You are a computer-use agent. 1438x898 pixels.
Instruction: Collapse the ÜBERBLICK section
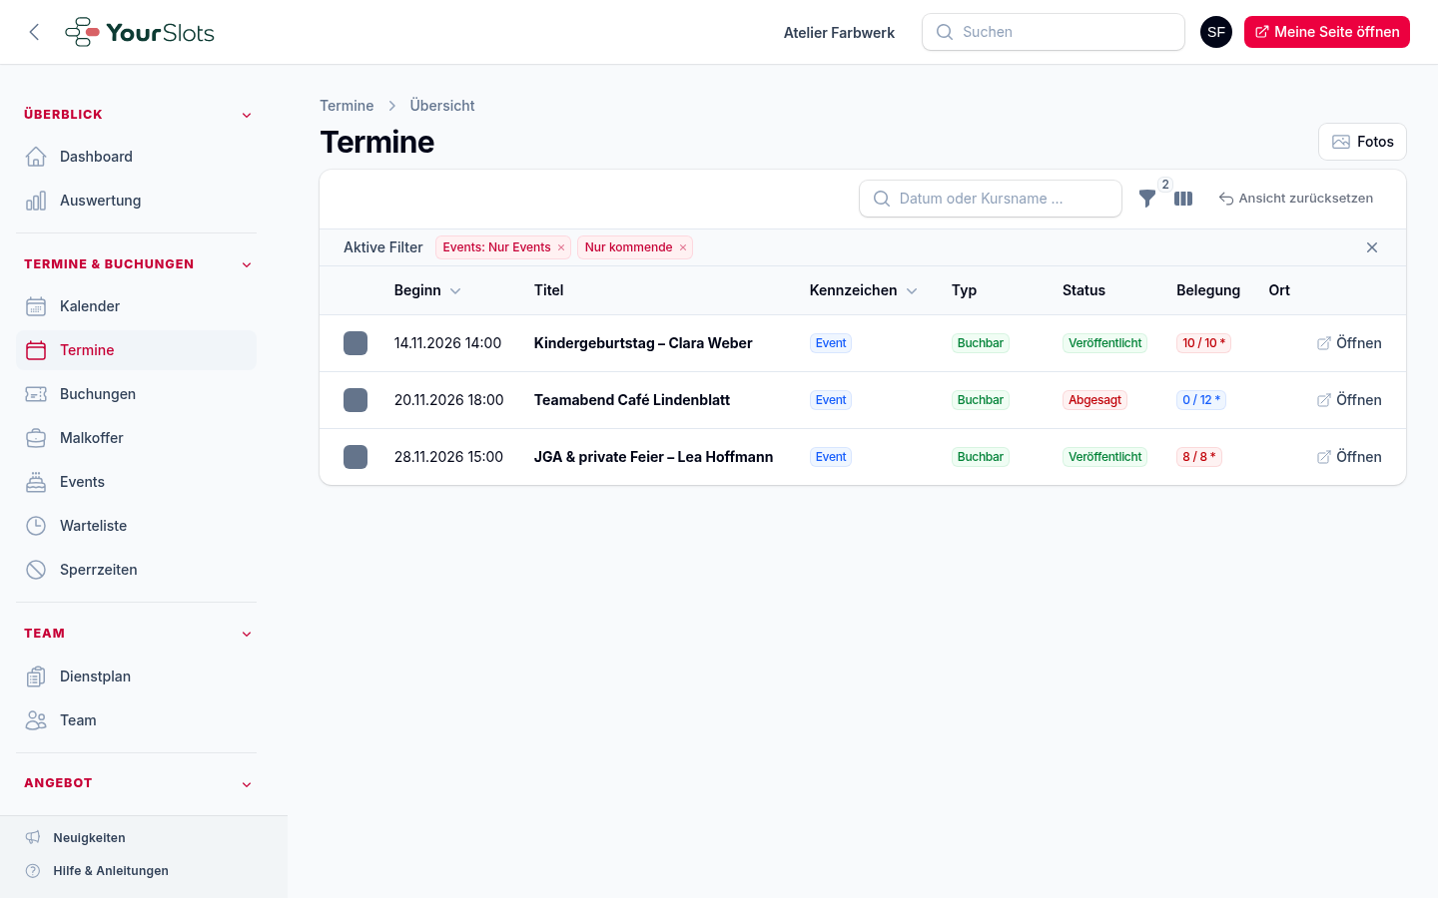(247, 115)
